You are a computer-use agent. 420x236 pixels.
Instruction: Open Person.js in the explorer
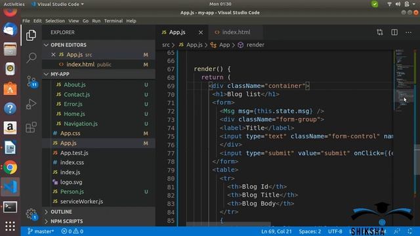98,191
